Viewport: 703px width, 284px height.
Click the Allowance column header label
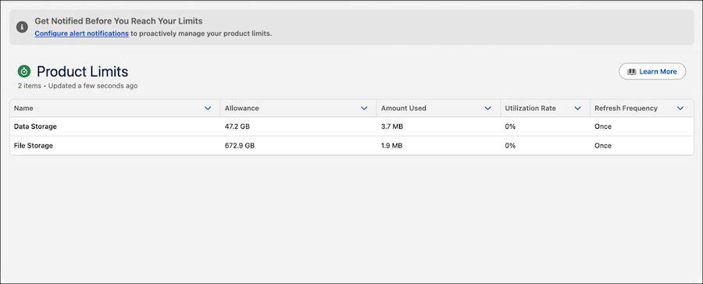[x=241, y=108]
